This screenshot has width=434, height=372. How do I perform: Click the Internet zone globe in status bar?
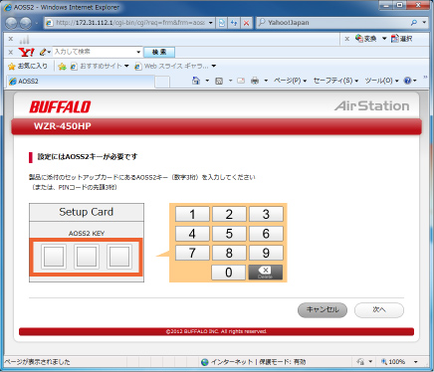click(205, 362)
